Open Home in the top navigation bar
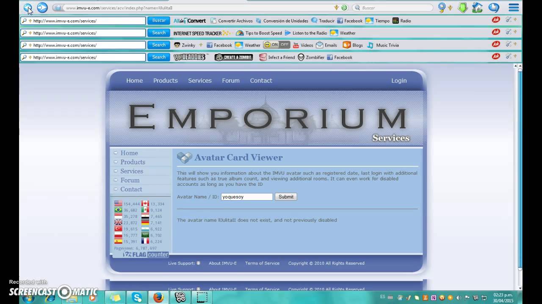 click(x=134, y=81)
